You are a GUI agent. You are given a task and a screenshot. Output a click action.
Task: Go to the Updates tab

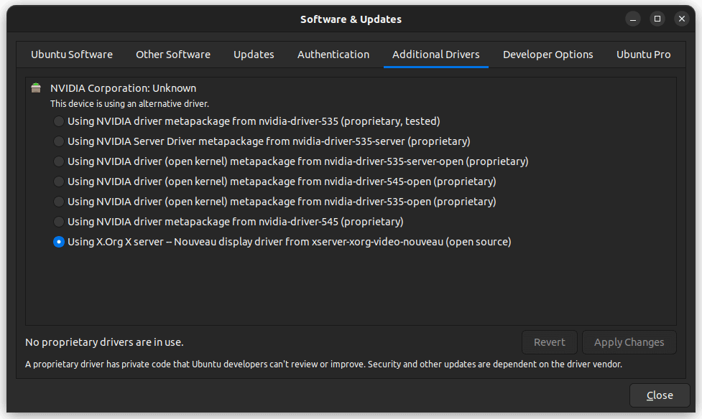point(254,55)
